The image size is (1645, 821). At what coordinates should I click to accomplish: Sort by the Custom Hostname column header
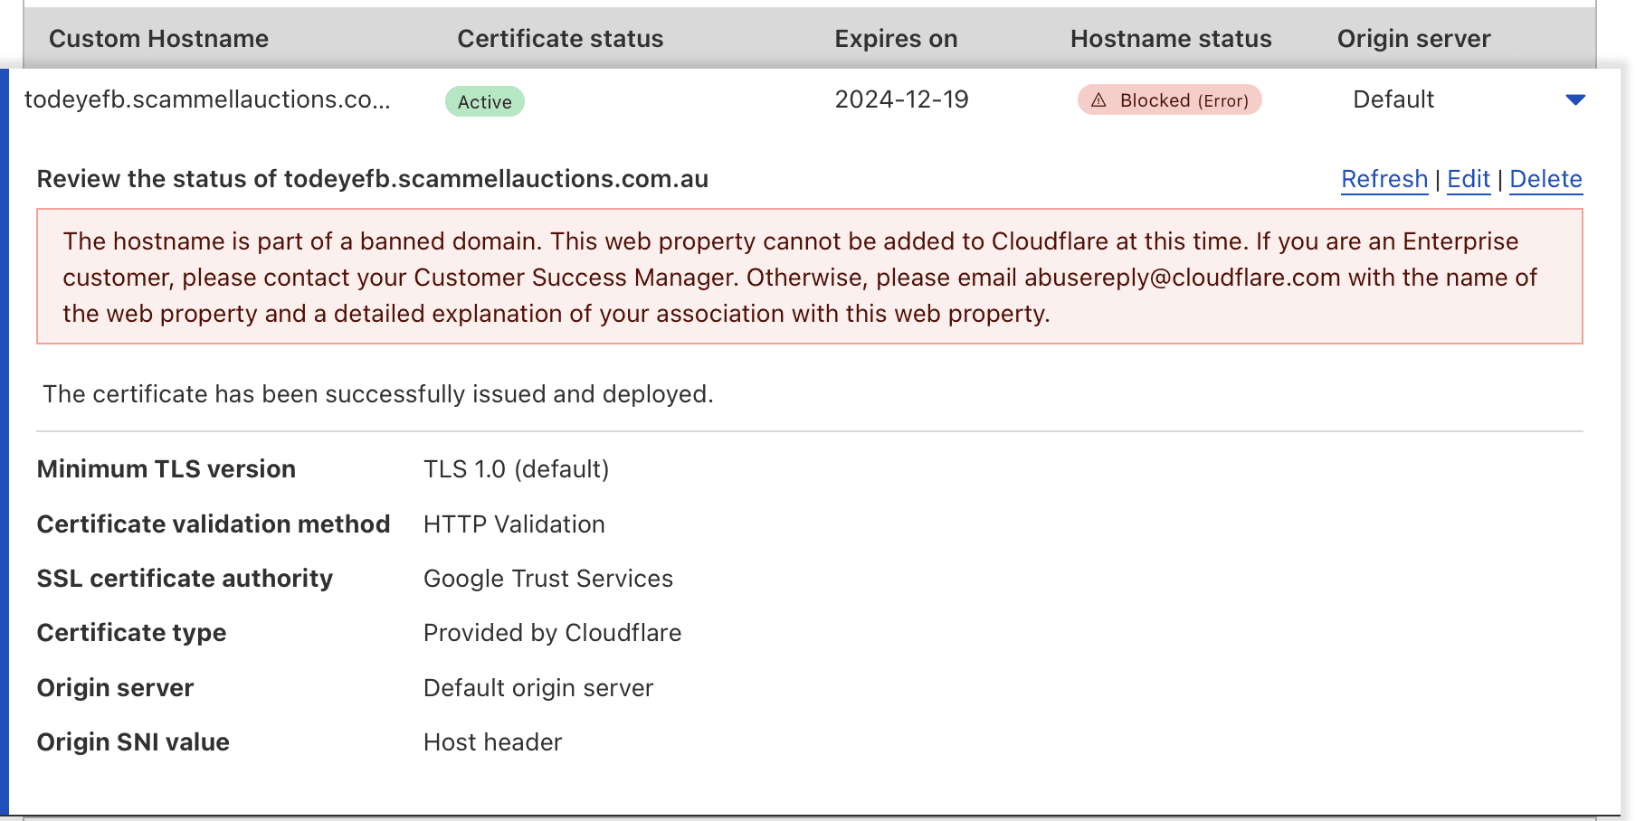pyautogui.click(x=159, y=38)
